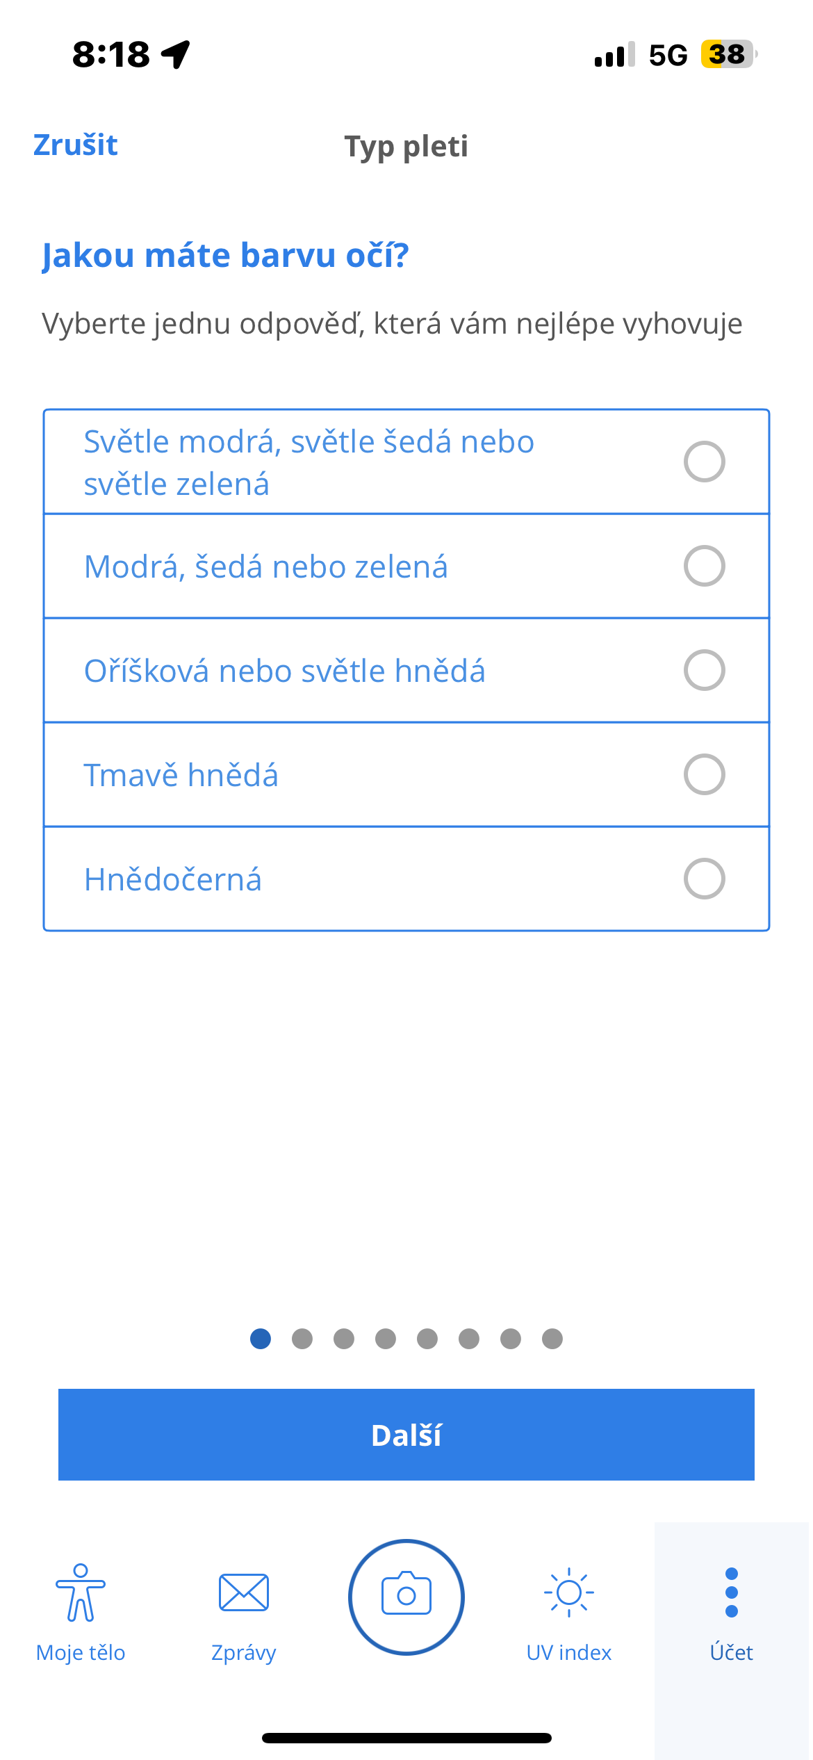The width and height of the screenshot is (813, 1760).
Task: Tap the location arrow in status bar
Action: (x=176, y=54)
